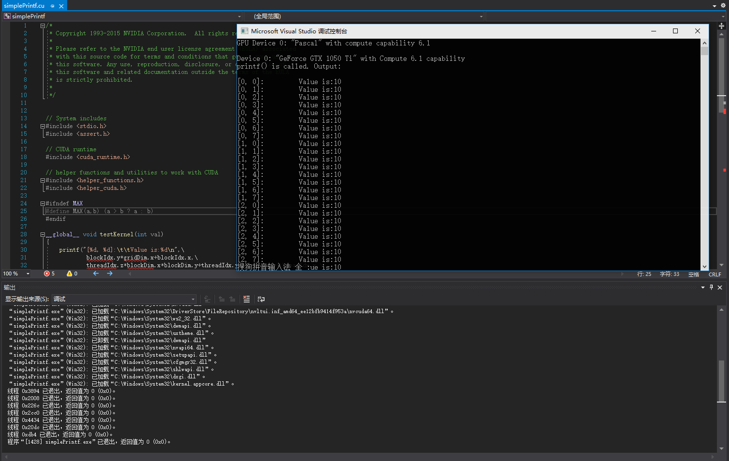Viewport: 729px width, 461px height.
Task: Click output panel horizontal scroll right arrow
Action: tap(713, 457)
